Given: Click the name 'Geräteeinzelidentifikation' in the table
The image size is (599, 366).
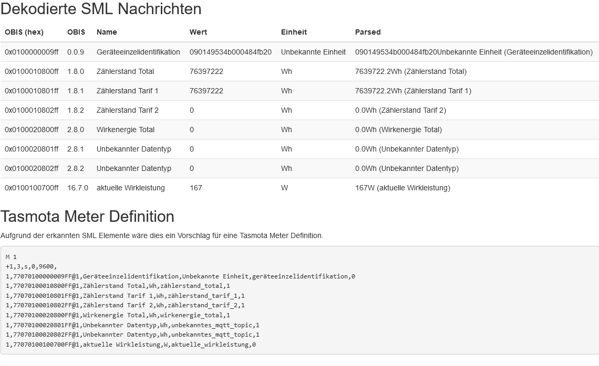Looking at the screenshot, I should [138, 52].
